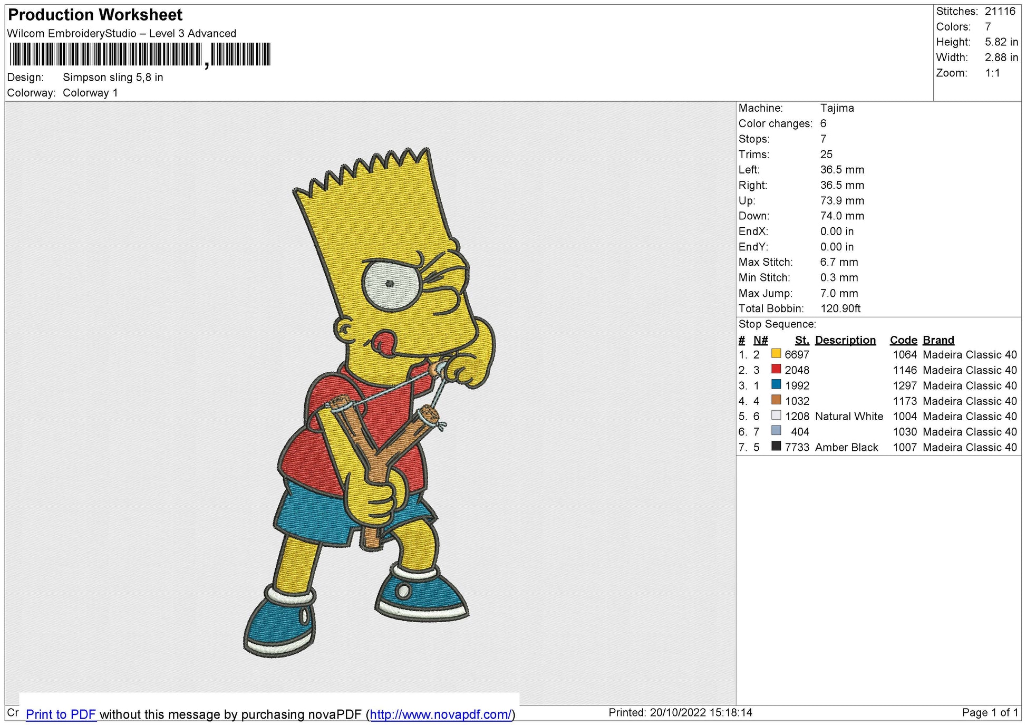Click the Stitches count value 21116

click(1000, 11)
